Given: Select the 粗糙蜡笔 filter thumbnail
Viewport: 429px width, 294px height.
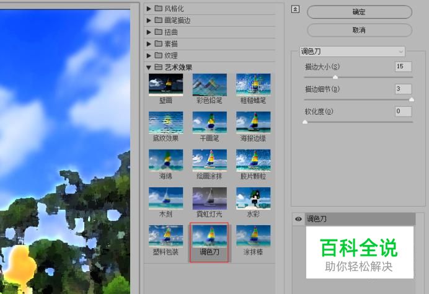Looking at the screenshot, I should tap(254, 85).
